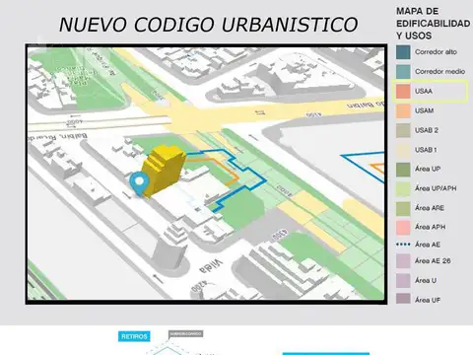Click the RETIROS blue button
The height and width of the screenshot is (355, 473).
134,336
